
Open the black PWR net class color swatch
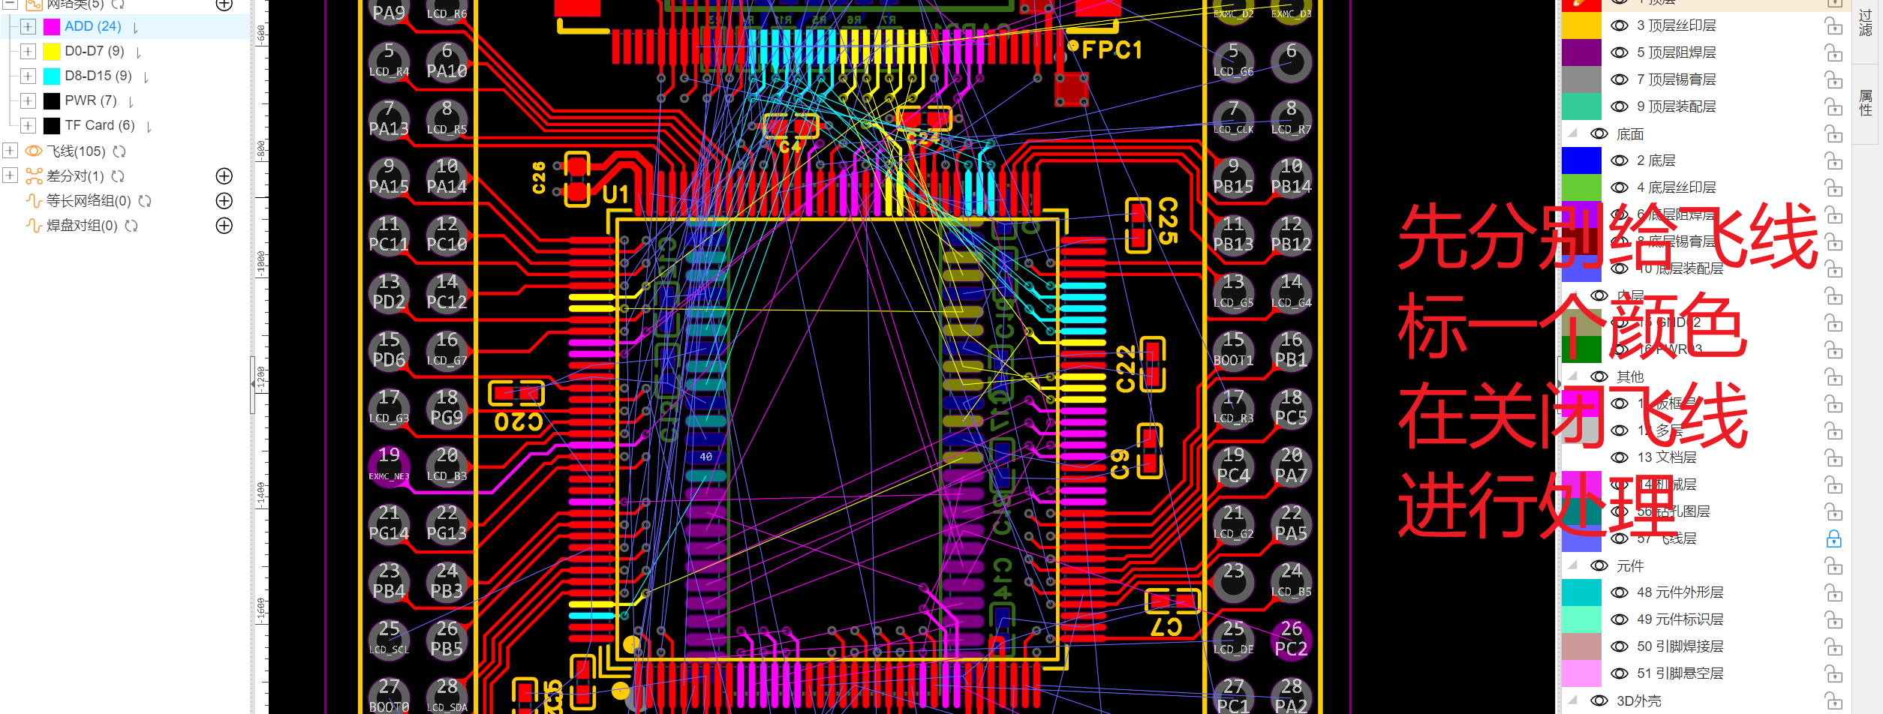[x=52, y=101]
